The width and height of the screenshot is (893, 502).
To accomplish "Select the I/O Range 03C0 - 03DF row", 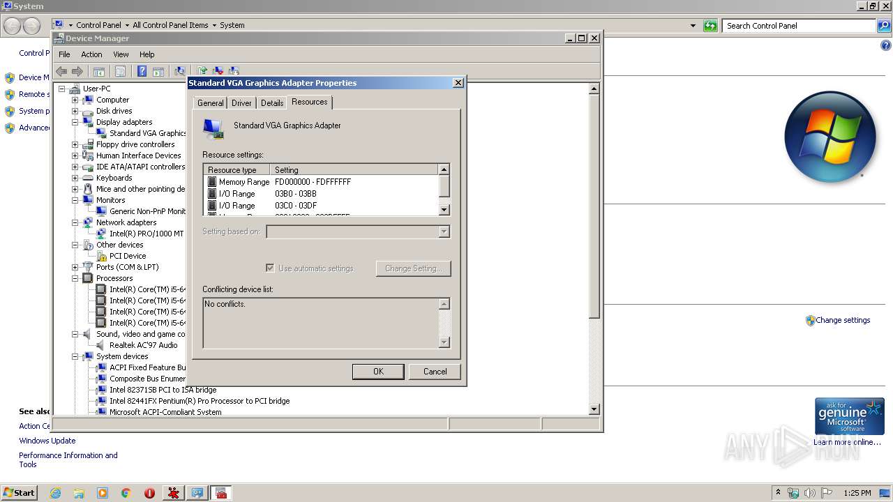I will pyautogui.click(x=322, y=206).
